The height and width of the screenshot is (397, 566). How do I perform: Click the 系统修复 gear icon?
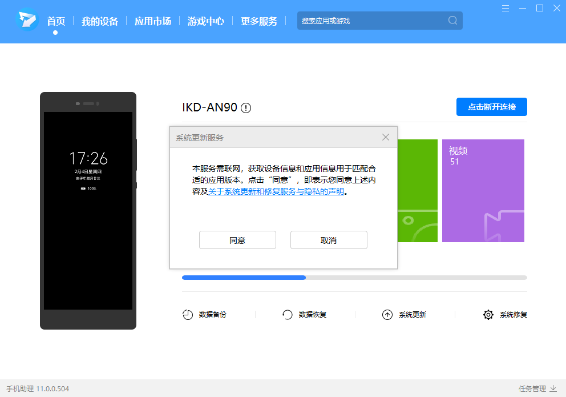coord(488,315)
